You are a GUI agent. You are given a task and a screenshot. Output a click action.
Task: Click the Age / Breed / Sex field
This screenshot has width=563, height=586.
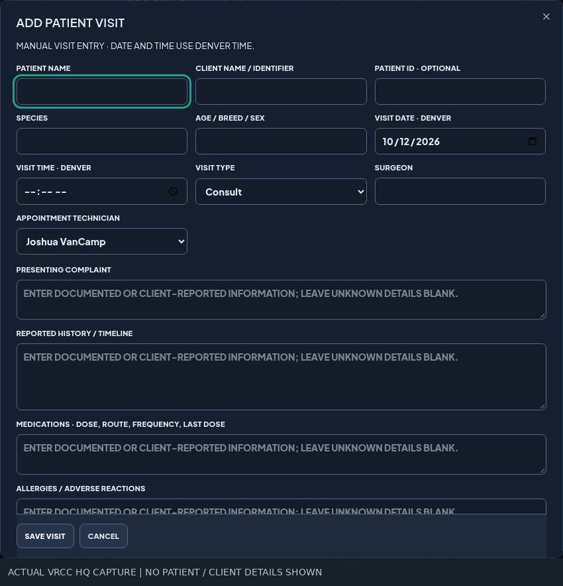coord(281,141)
